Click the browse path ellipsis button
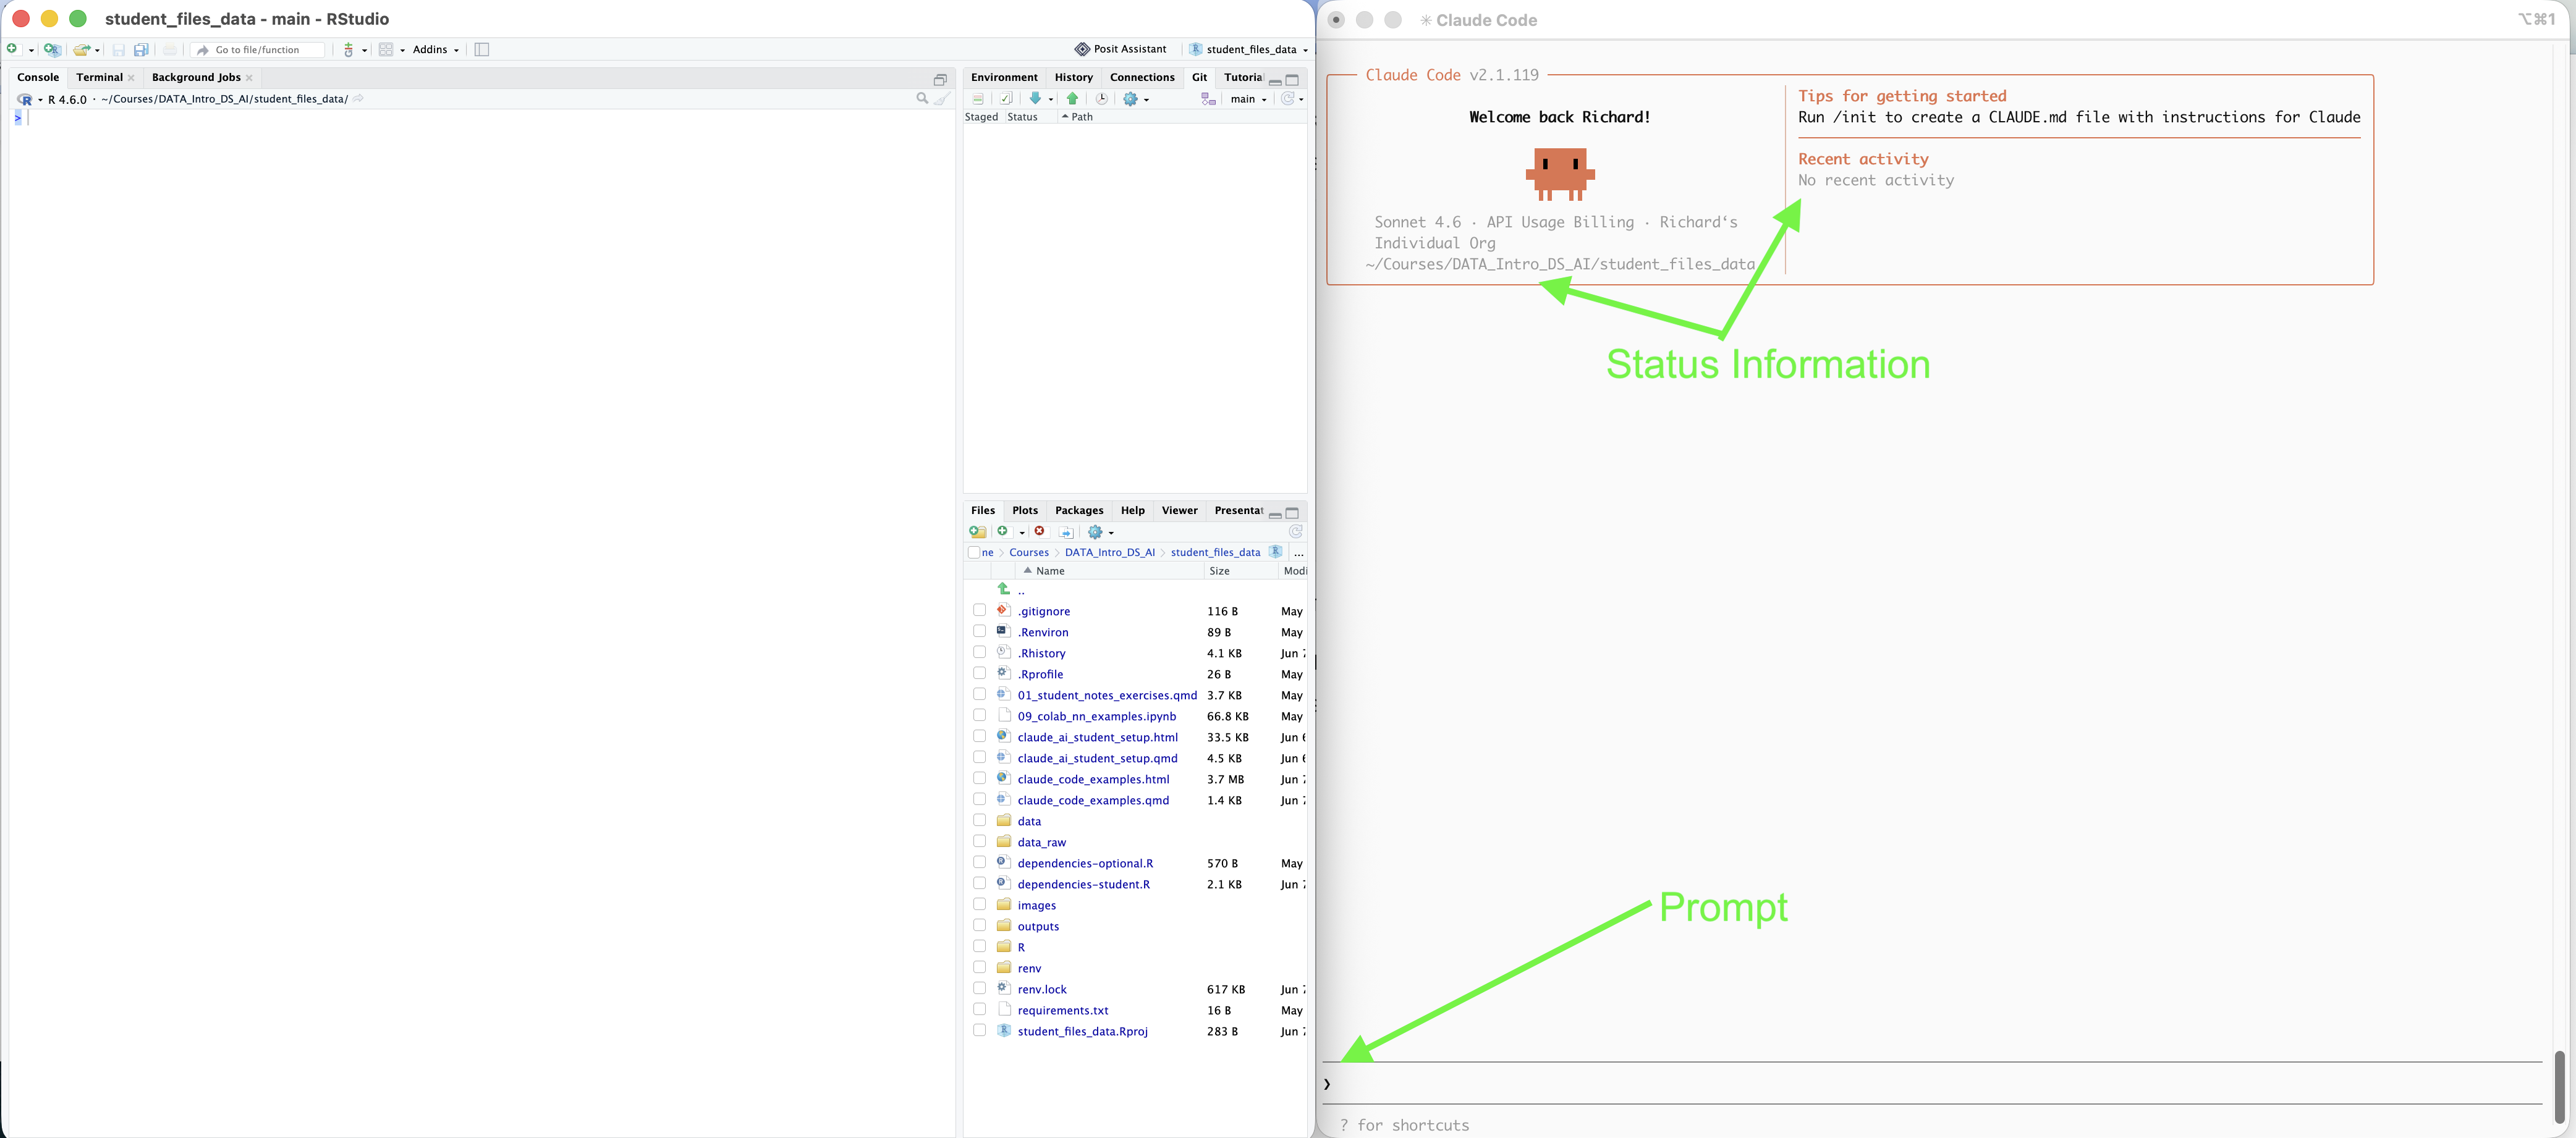2576x1138 pixels. [1298, 553]
